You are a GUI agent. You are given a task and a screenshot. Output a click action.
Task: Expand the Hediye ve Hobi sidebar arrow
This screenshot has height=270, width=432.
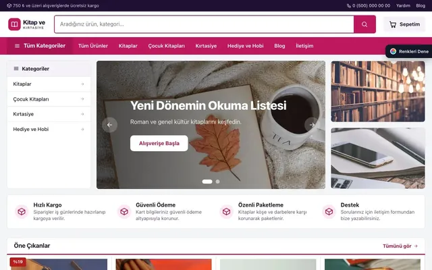pyautogui.click(x=82, y=129)
